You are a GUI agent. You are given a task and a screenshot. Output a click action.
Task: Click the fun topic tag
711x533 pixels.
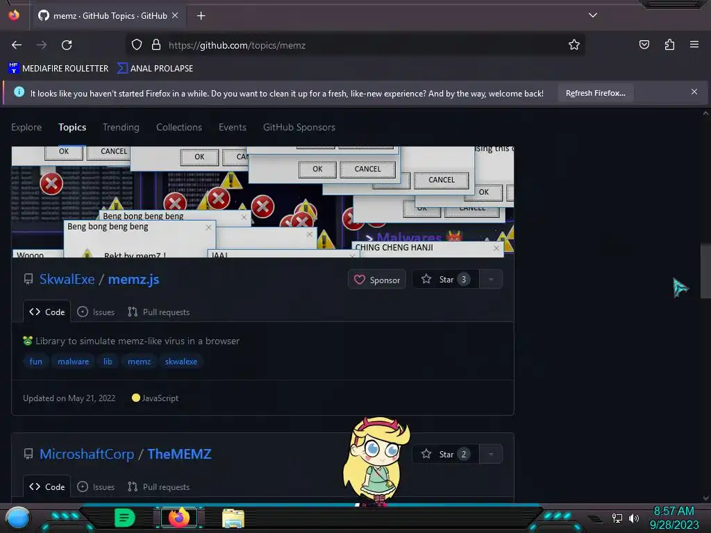[x=36, y=361]
